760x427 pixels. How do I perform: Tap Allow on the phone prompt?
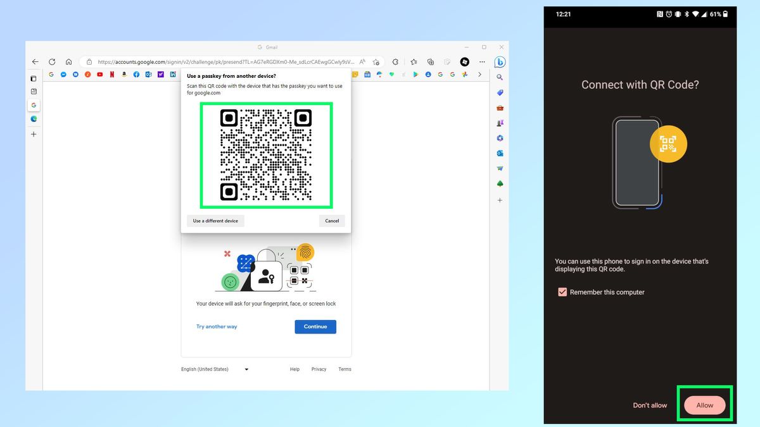pos(705,405)
